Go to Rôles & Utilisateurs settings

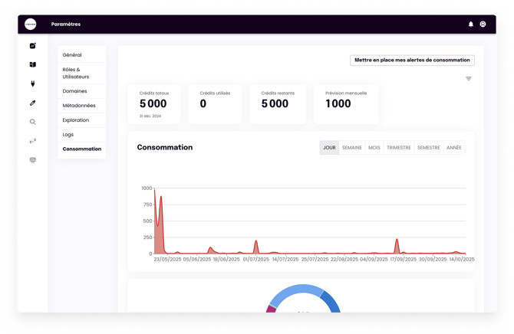[76, 73]
